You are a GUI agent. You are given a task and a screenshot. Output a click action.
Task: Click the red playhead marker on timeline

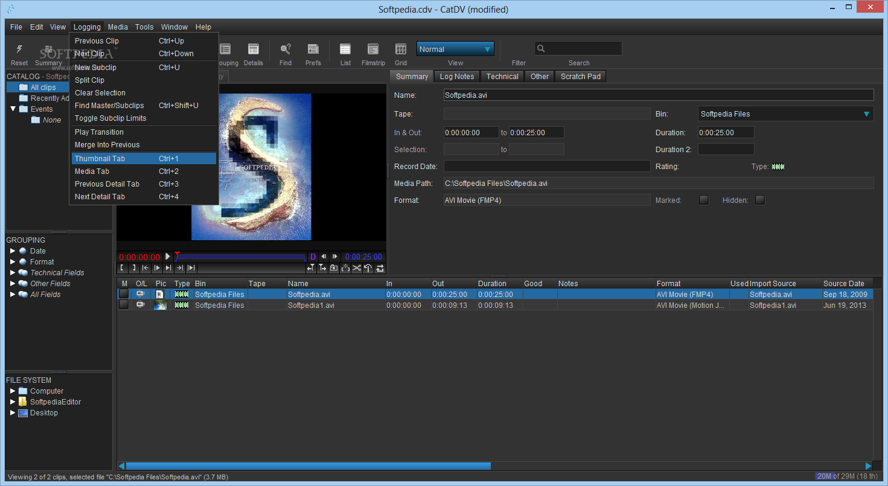(x=177, y=255)
